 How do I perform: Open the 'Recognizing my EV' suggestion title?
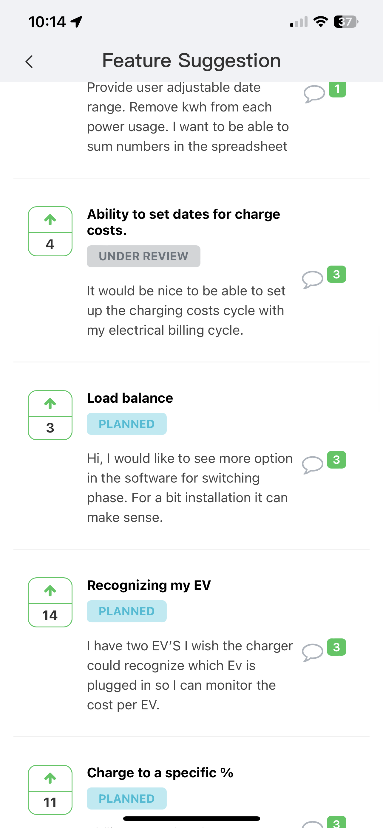(149, 585)
